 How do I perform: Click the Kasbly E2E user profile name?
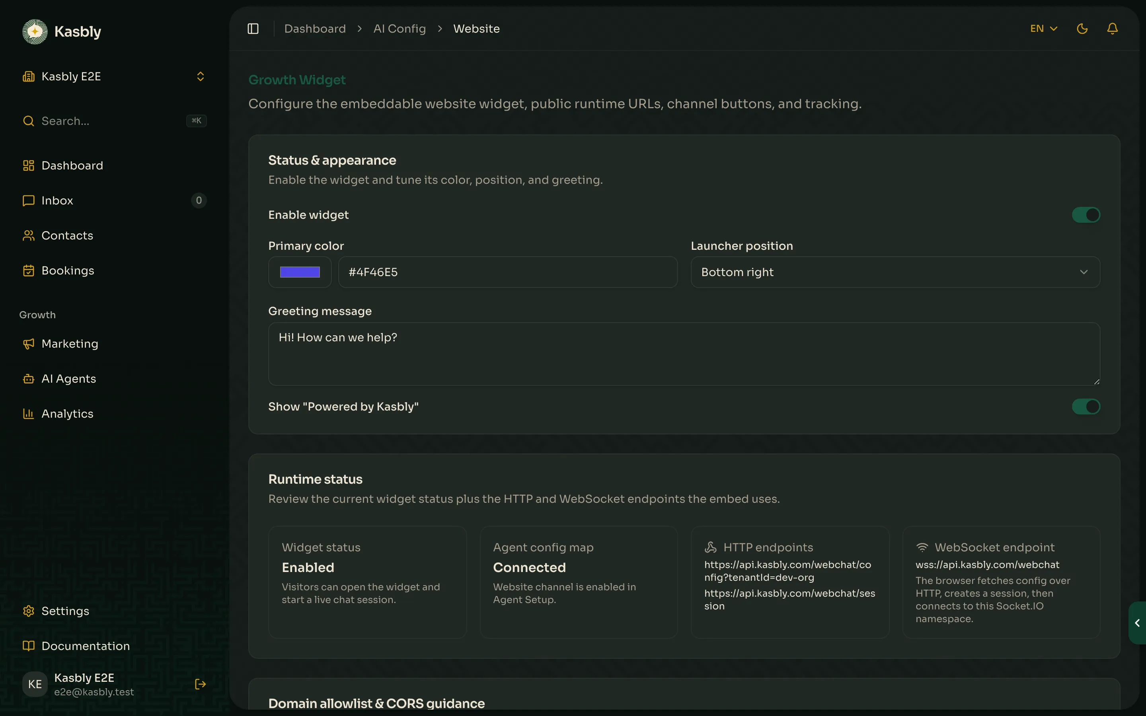[84, 678]
